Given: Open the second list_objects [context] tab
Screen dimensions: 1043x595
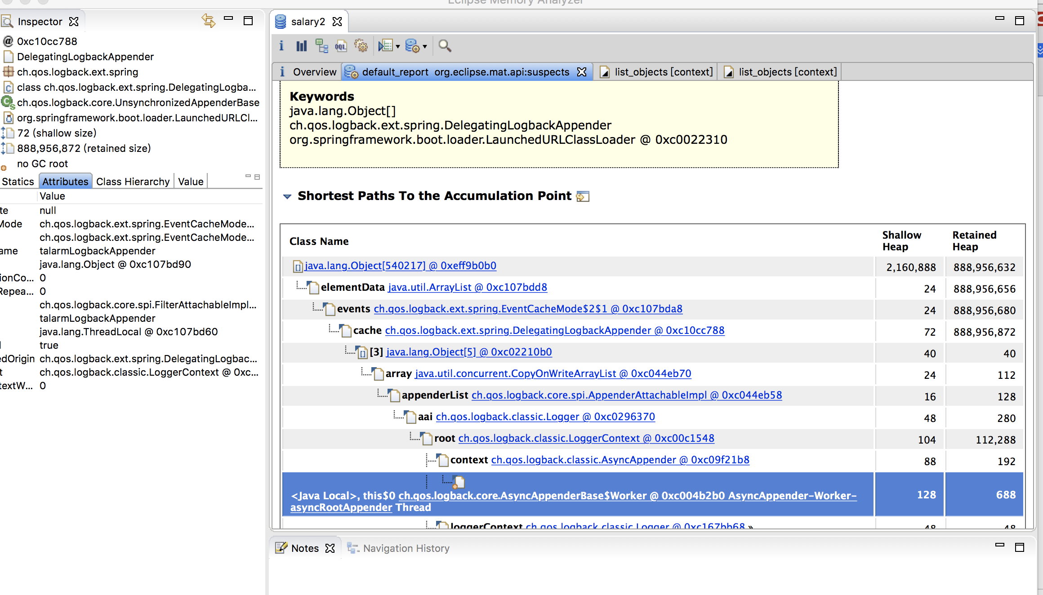Looking at the screenshot, I should [x=780, y=72].
